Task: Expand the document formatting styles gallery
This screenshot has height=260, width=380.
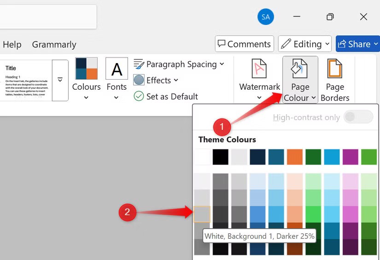Action: [60, 80]
